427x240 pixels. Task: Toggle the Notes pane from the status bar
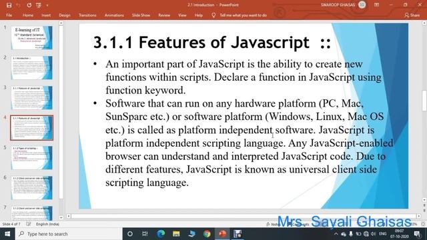[273, 224]
